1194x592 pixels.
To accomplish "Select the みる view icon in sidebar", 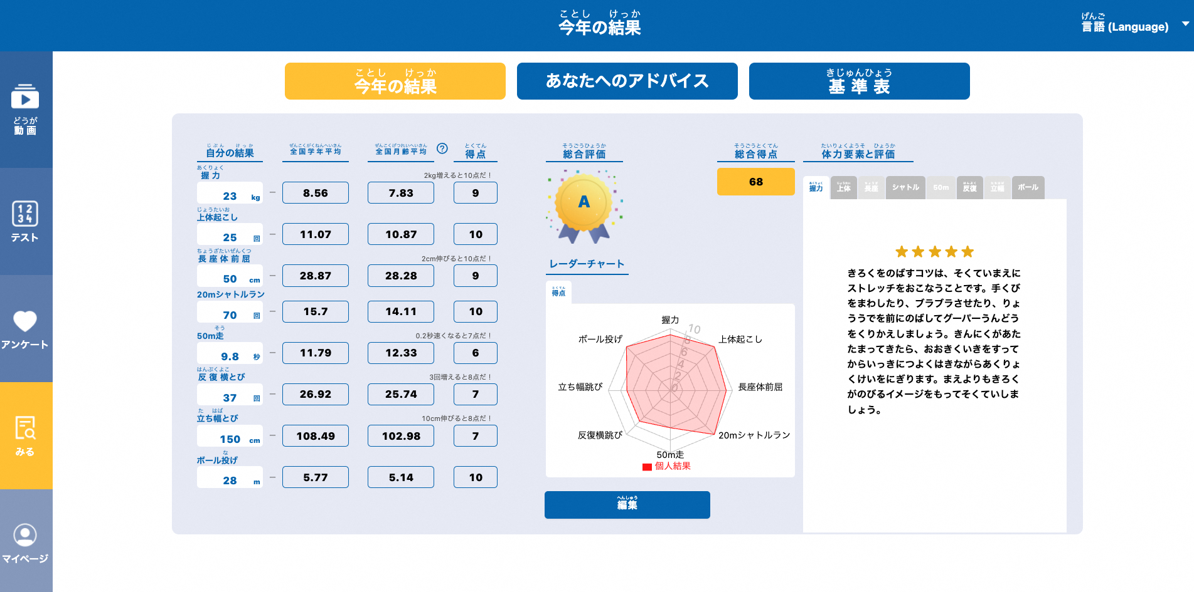I will 25,436.
